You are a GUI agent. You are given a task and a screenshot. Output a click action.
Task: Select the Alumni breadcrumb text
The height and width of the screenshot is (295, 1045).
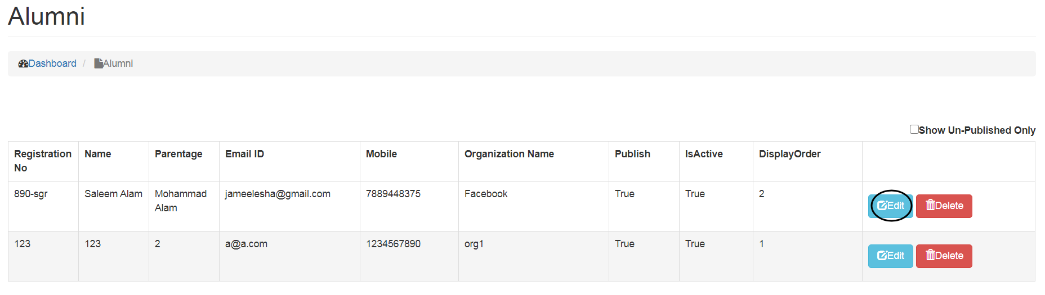tap(118, 63)
